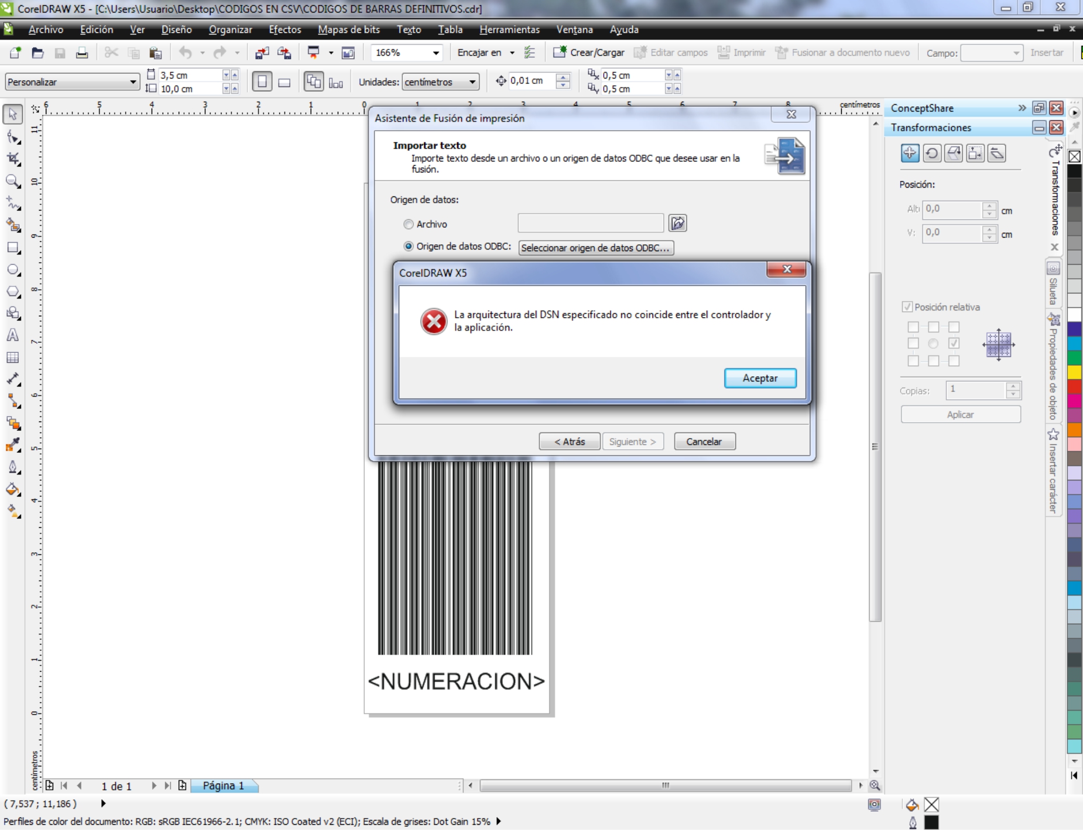The width and height of the screenshot is (1083, 830).
Task: Click the Open file icon
Action: click(x=38, y=52)
